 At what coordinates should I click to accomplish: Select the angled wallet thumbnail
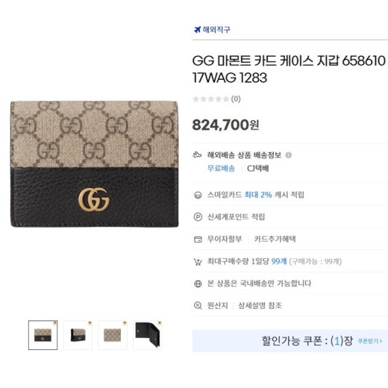pos(78,335)
